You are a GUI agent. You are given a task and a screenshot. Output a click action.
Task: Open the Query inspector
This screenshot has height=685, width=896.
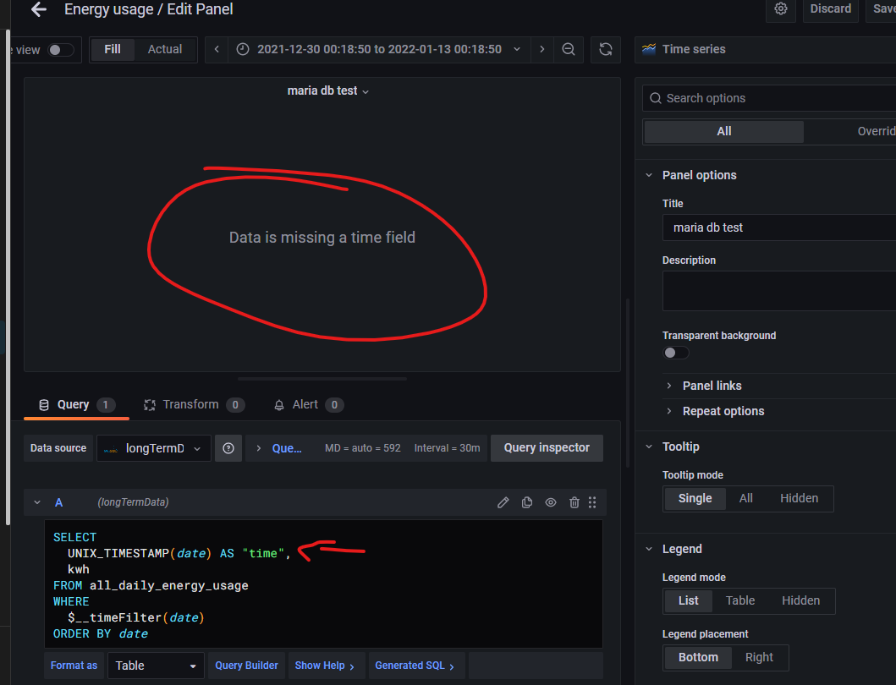[x=547, y=448]
